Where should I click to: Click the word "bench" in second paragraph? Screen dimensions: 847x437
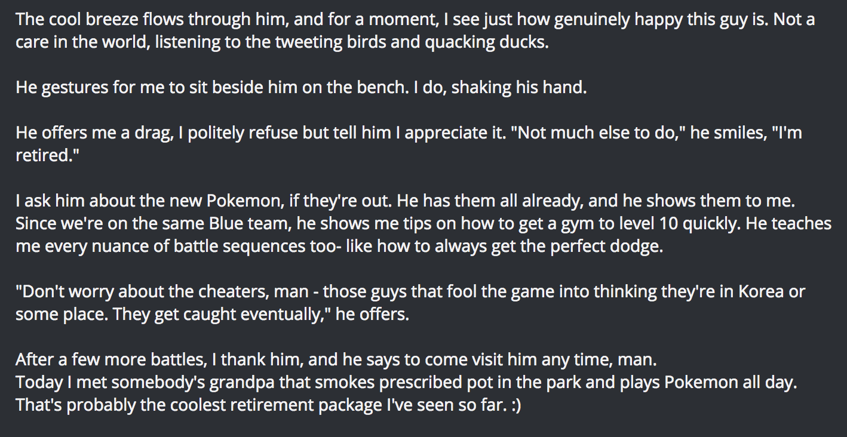pyautogui.click(x=379, y=88)
